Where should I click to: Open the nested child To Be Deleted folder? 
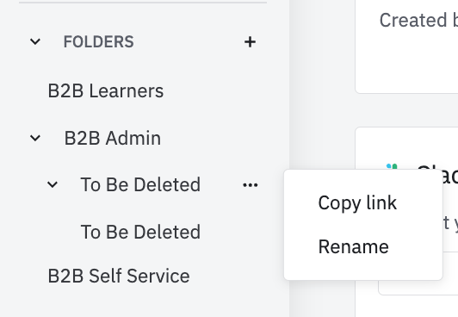140,232
